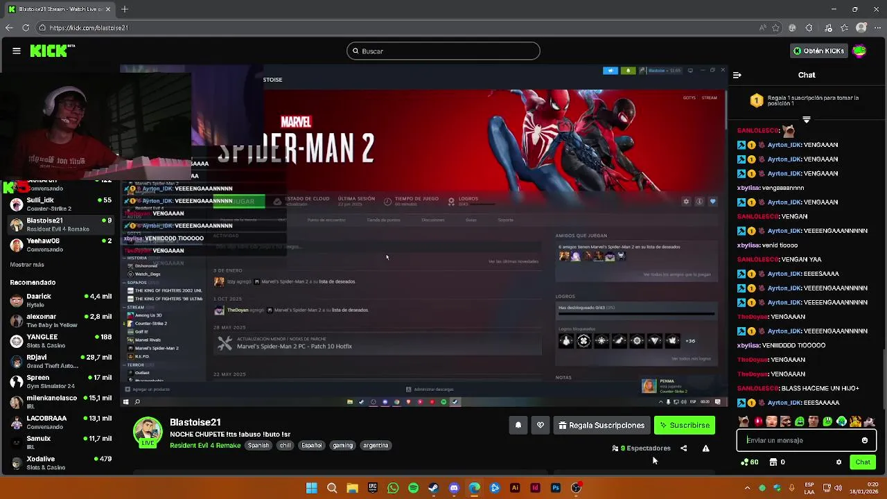Open Epic Games launcher from taskbar
The width and height of the screenshot is (887, 499).
373,488
